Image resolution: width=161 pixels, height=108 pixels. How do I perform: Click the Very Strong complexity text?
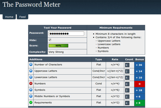point(56,52)
